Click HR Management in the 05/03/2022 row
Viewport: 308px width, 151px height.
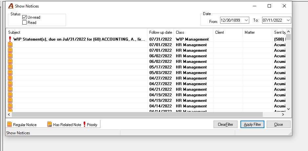point(191,73)
